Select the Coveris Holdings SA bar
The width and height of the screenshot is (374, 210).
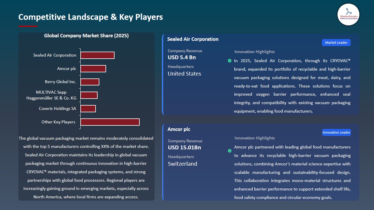(x=88, y=108)
